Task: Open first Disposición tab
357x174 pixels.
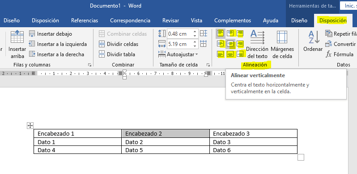Action: point(45,21)
